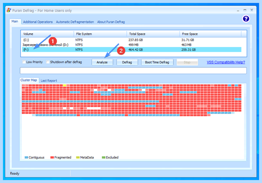The width and height of the screenshot is (262, 183).
Task: Open the About Puran Defrag tab
Action: pyautogui.click(x=111, y=22)
